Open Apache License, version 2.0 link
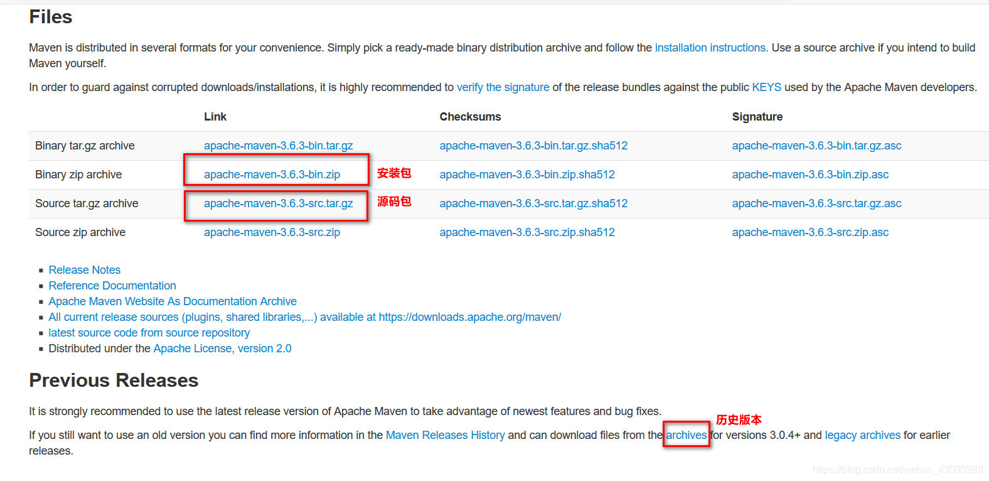 tap(222, 349)
